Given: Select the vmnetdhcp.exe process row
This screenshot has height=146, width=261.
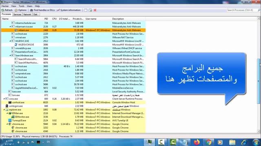Looking at the screenshot, I should (x=73, y=48).
